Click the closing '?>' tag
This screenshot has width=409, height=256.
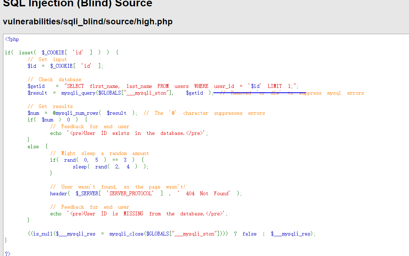(x=8, y=254)
